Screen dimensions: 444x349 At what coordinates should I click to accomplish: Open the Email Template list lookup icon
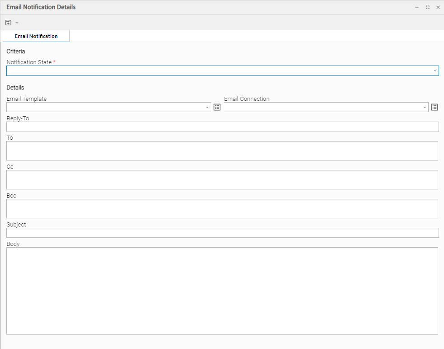click(217, 107)
